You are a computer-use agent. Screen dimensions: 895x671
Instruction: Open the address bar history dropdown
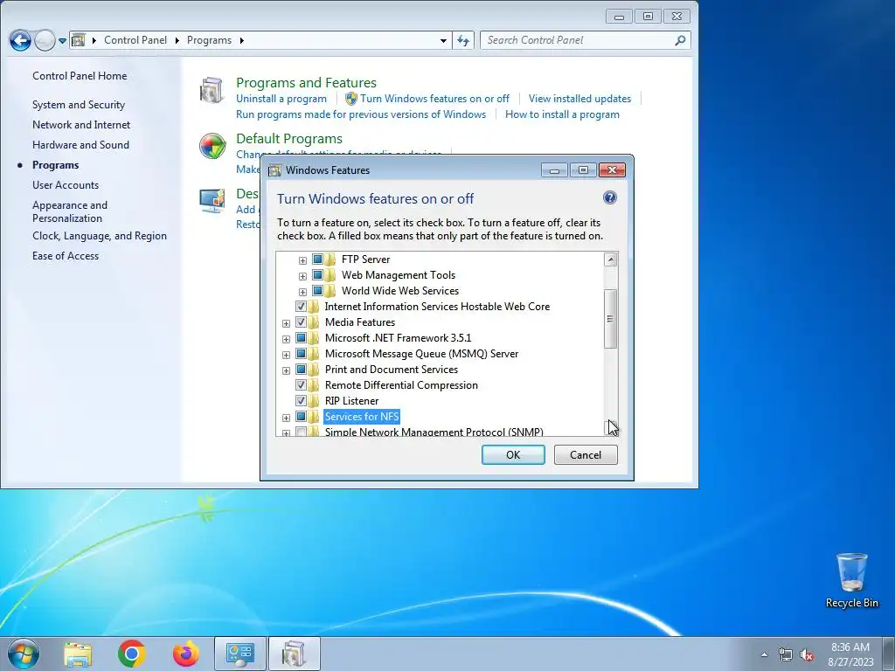[x=443, y=40]
